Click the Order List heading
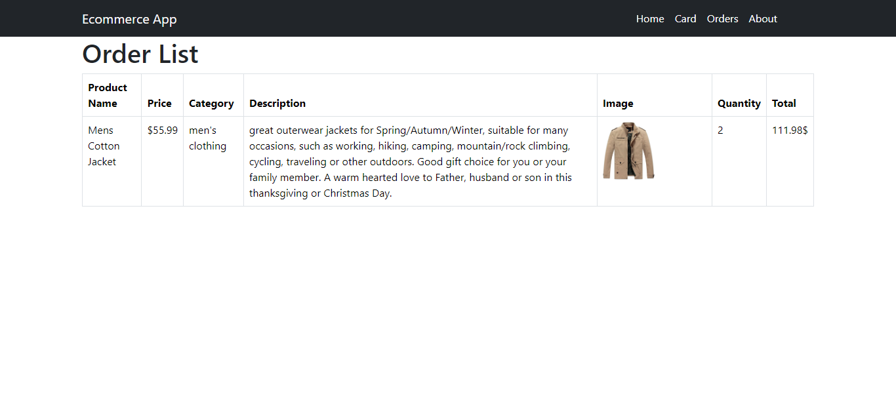The height and width of the screenshot is (398, 896). point(140,54)
